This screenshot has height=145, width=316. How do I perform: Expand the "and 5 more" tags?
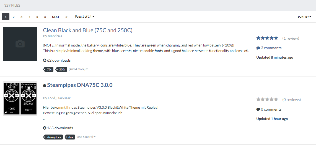point(86,137)
